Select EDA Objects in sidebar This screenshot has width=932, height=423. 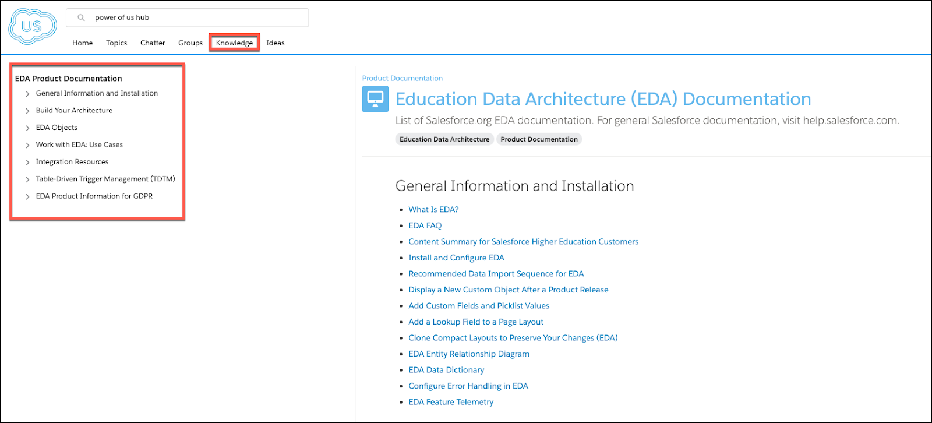(x=57, y=128)
